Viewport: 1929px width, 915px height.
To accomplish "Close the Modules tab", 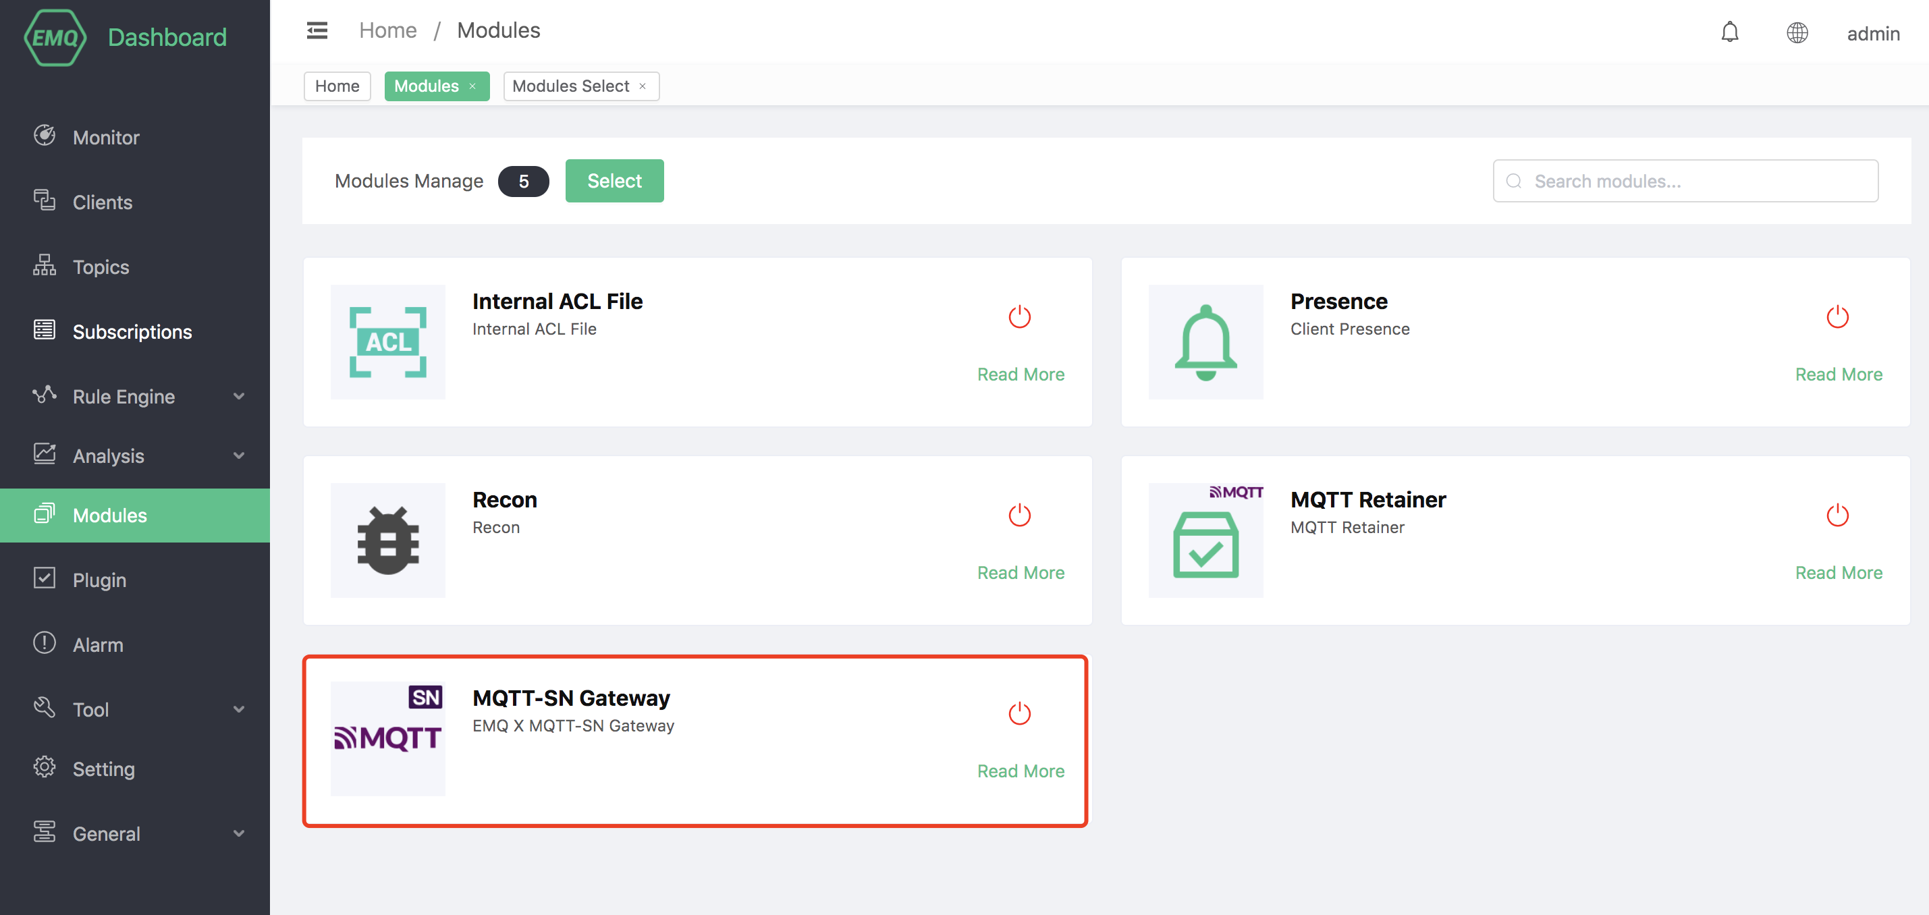I will [472, 86].
